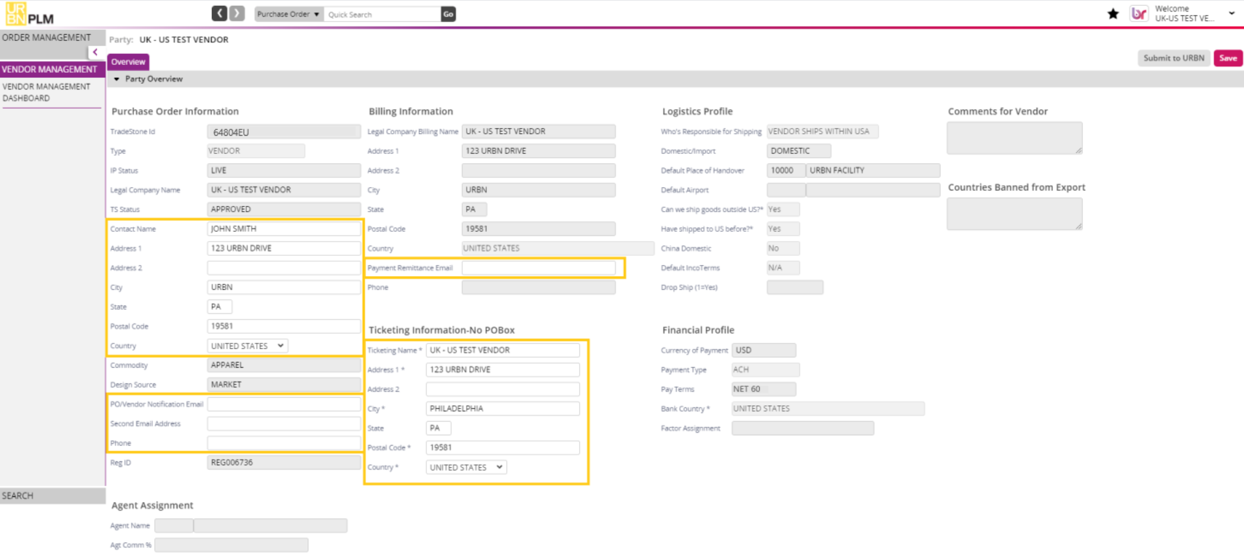Viewport: 1244px width, 558px height.
Task: Click the empty Purchase Order Address 2 field
Action: [283, 268]
